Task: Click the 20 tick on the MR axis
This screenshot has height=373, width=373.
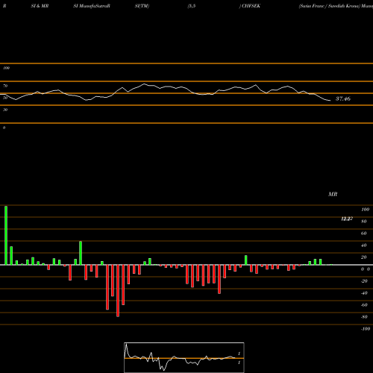Action: [x=364, y=257]
